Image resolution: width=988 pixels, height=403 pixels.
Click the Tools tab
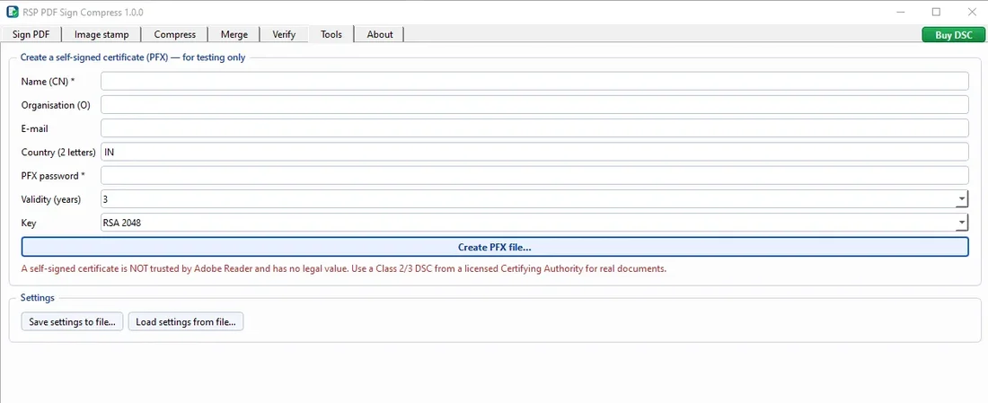click(x=331, y=34)
